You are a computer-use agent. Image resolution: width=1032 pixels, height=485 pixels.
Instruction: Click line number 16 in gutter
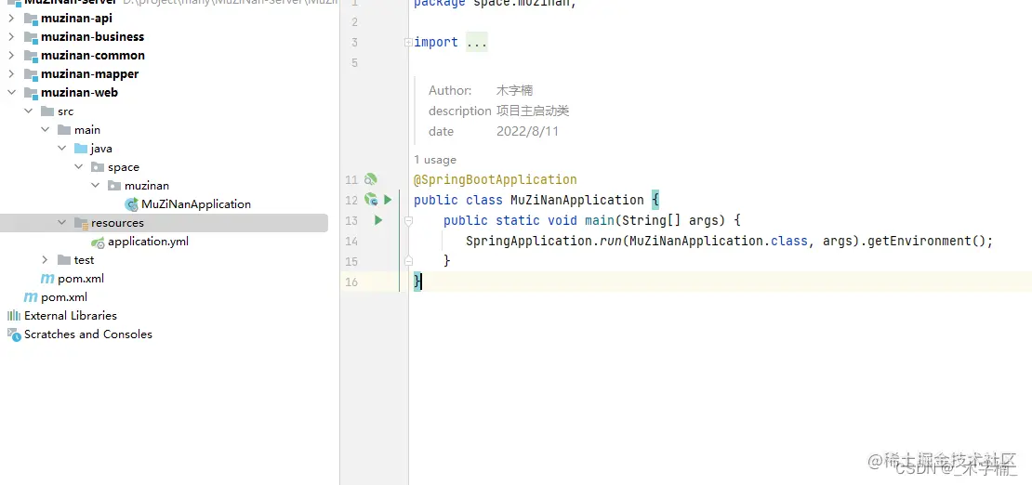351,282
